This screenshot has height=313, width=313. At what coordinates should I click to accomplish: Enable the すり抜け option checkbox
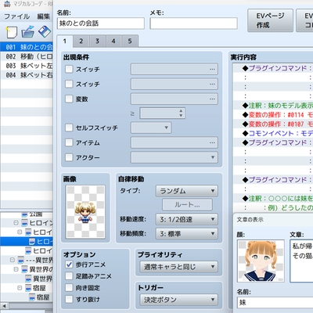[x=69, y=299]
